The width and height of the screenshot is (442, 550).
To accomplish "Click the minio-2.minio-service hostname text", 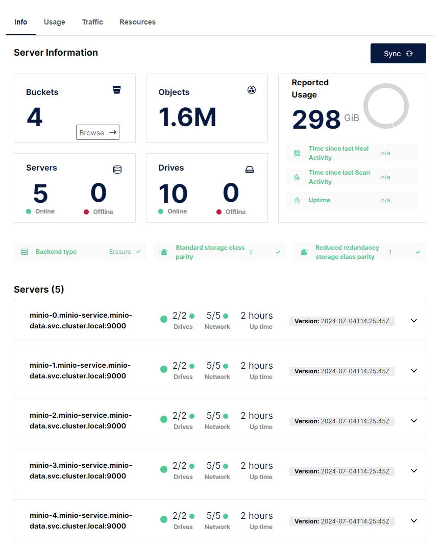I will pyautogui.click(x=81, y=421).
